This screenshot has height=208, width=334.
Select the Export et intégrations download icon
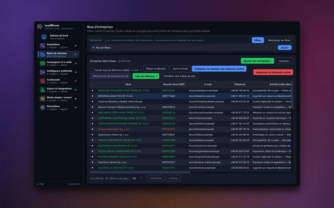[43, 90]
